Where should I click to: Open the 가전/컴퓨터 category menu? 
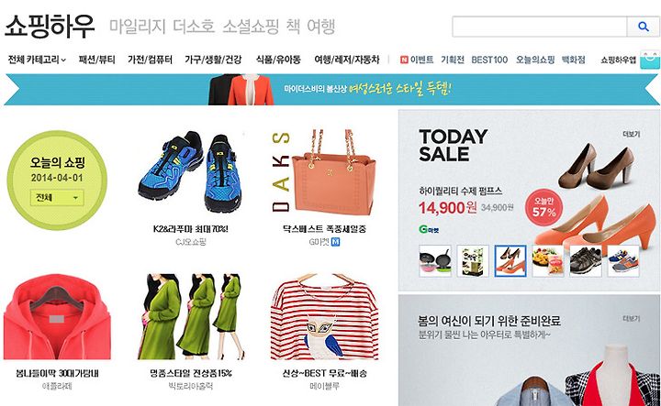coord(150,60)
